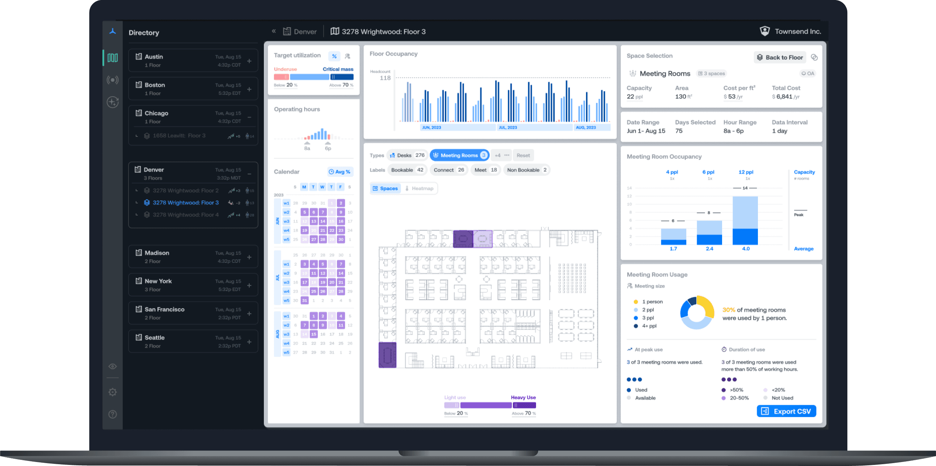
Task: Switch floor plan to Heatmap view
Action: click(x=419, y=188)
